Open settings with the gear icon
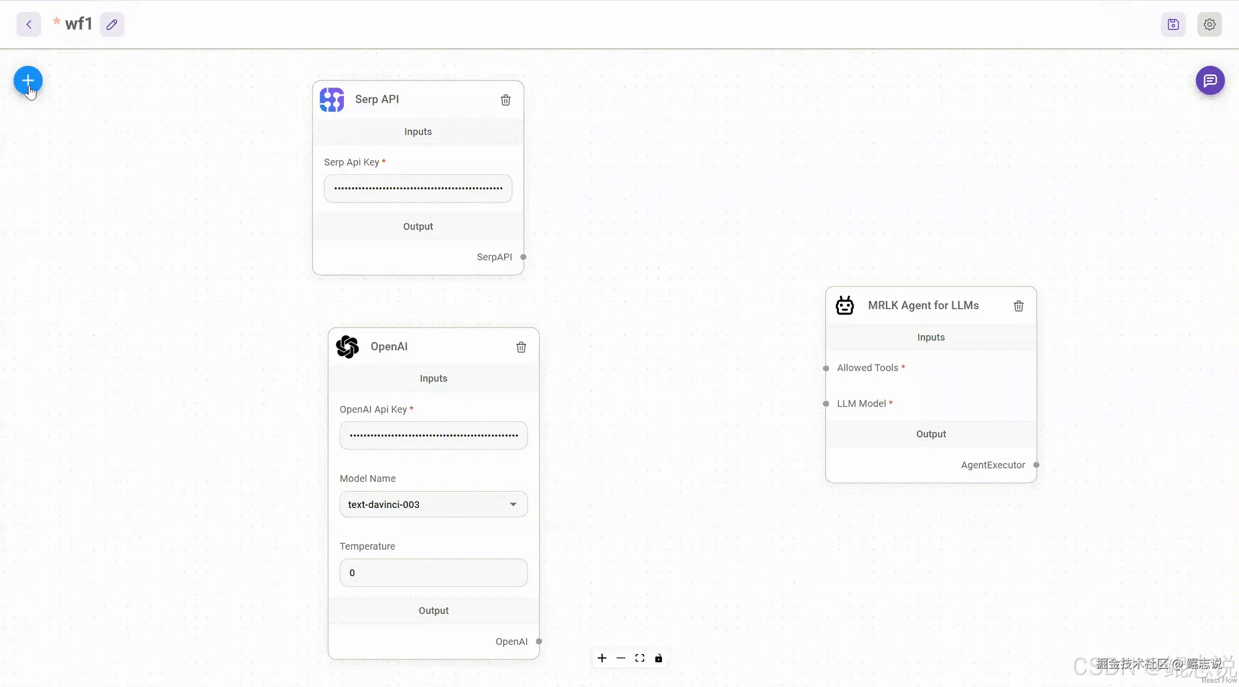The height and width of the screenshot is (687, 1239). pos(1209,24)
